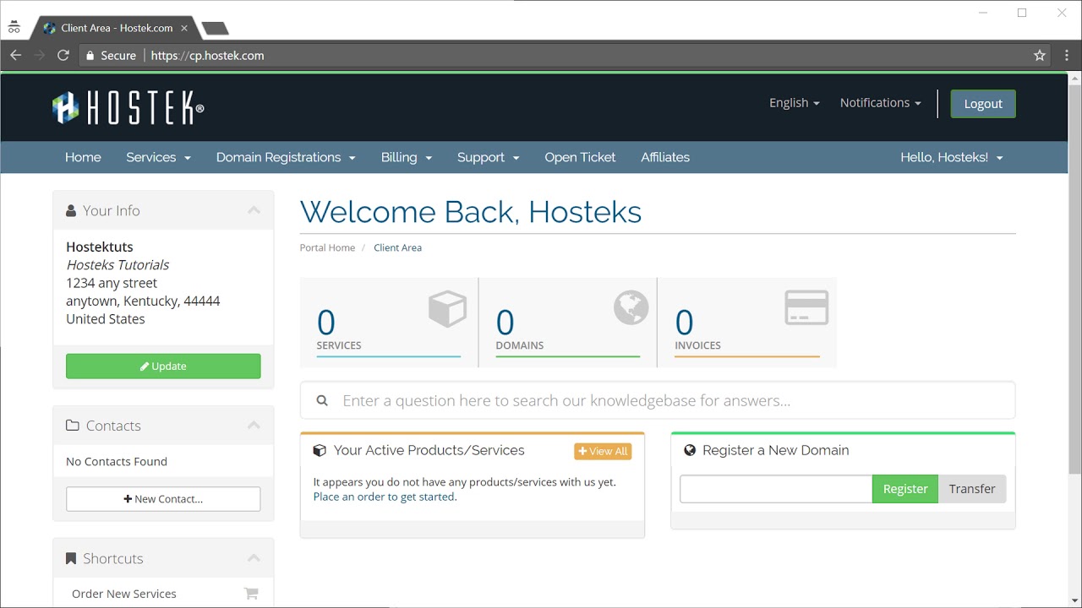The image size is (1082, 608).
Task: Open the 0 Services stat tile
Action: click(x=389, y=323)
